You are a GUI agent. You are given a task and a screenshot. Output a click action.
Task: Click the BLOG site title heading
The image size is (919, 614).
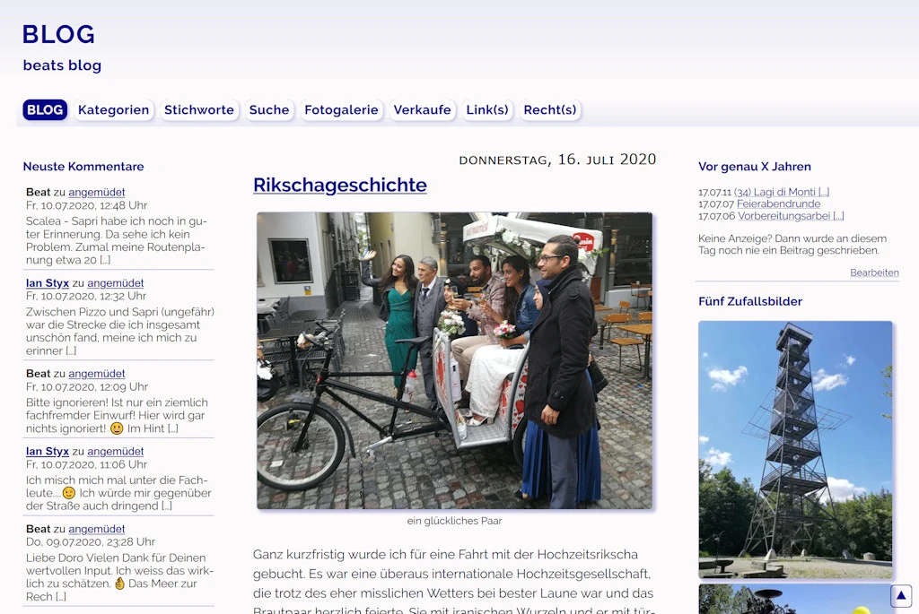(58, 34)
